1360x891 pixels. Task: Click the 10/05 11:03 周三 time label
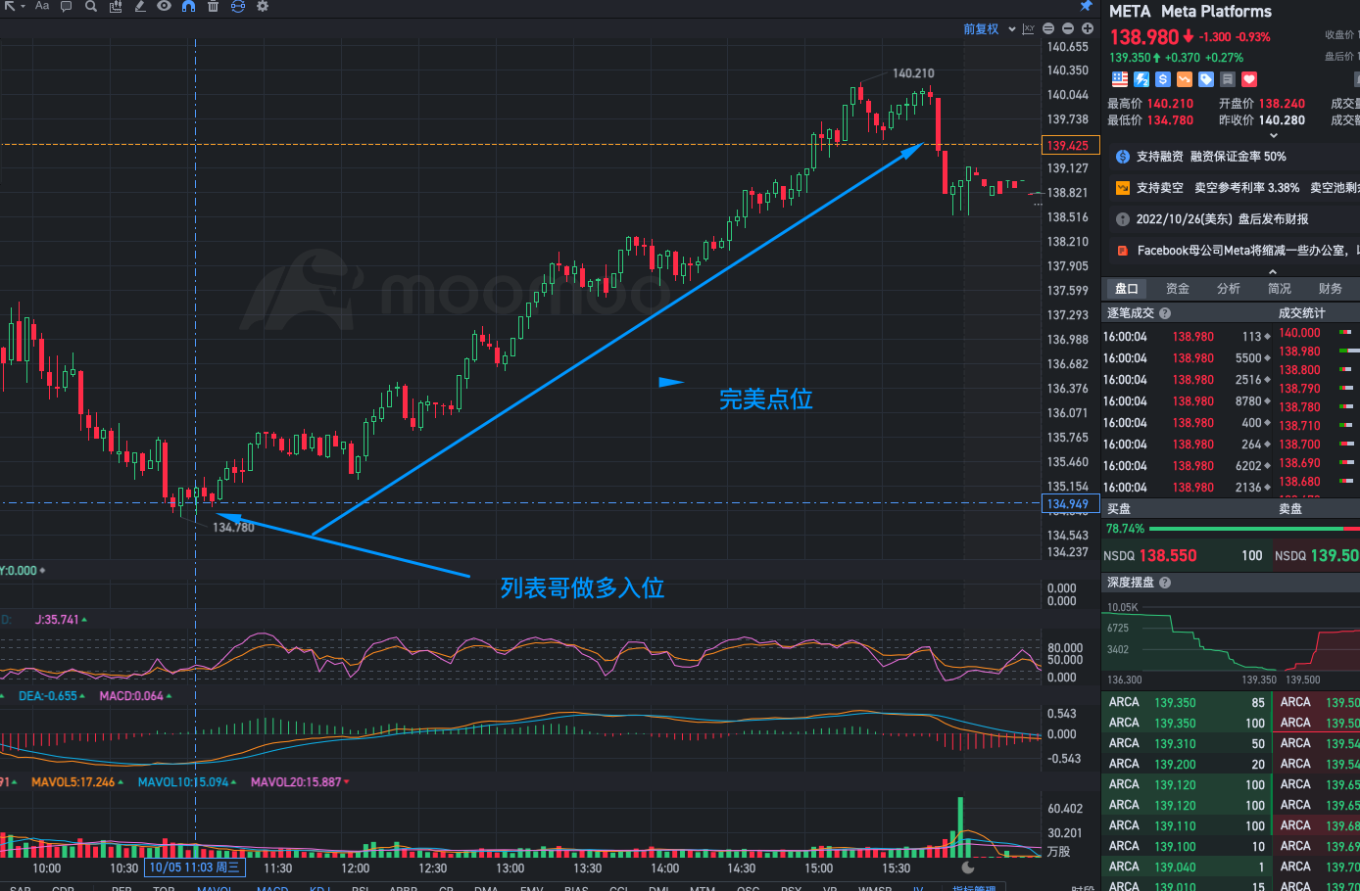coord(195,868)
